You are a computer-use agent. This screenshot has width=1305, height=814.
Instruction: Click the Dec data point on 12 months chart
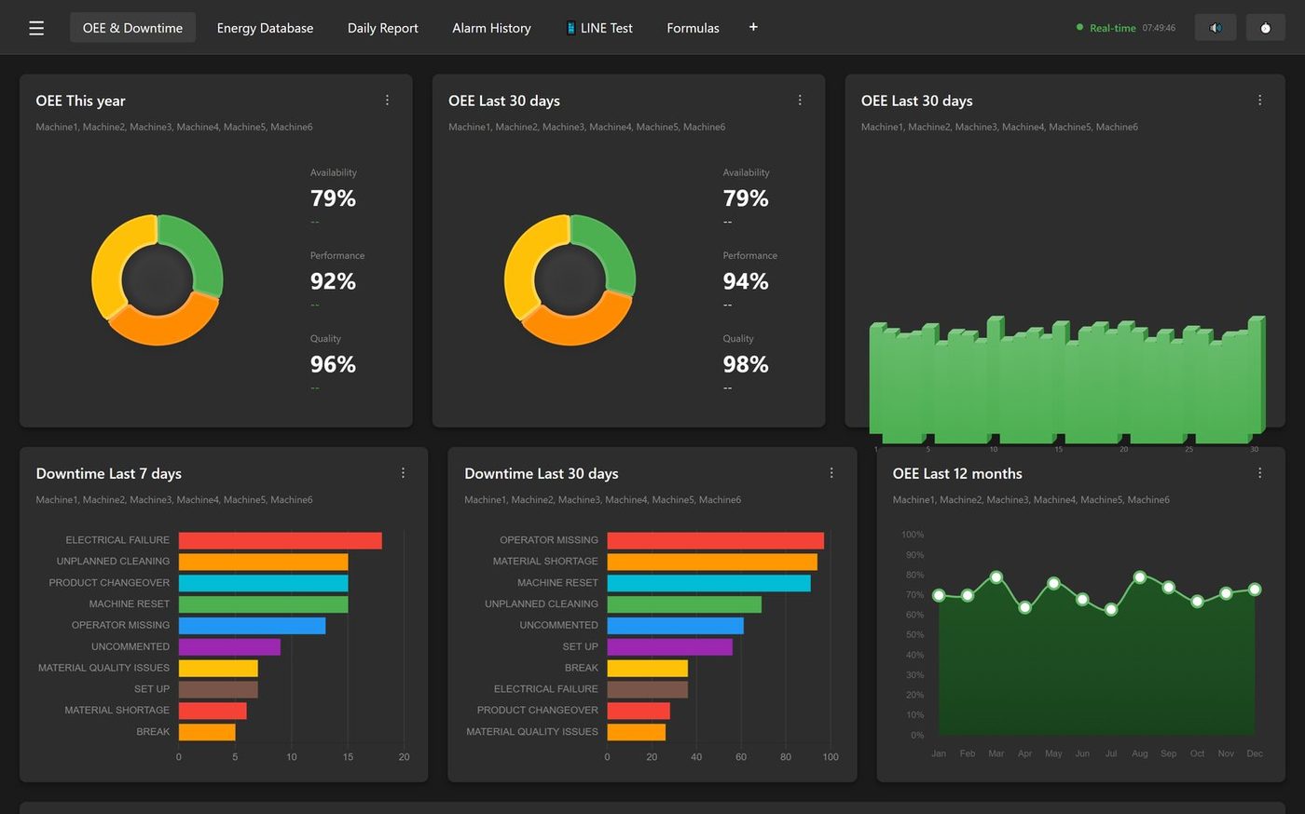(1255, 590)
